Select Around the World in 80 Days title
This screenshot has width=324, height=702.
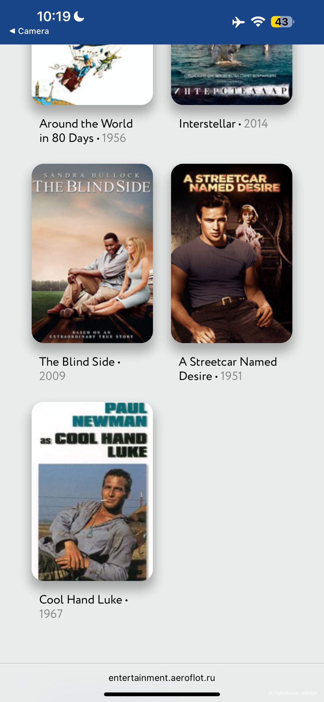point(86,131)
